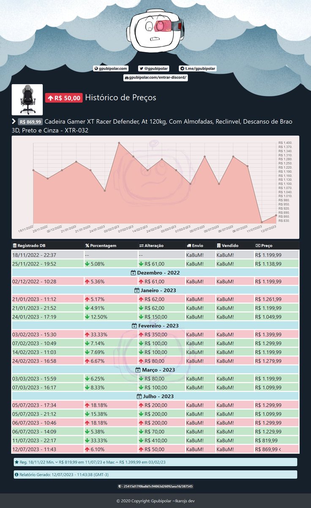Click the truck icon in Envio header
This screenshot has width=311, height=508.
(x=188, y=246)
